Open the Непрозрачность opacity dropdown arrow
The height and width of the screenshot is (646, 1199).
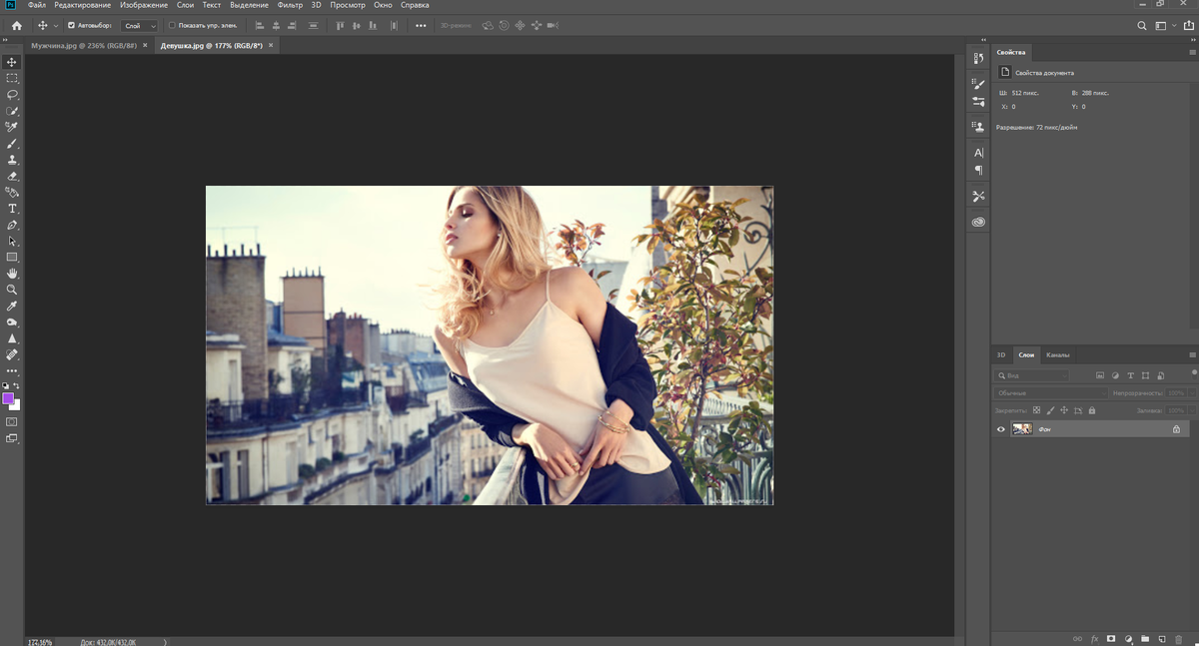(x=1190, y=393)
